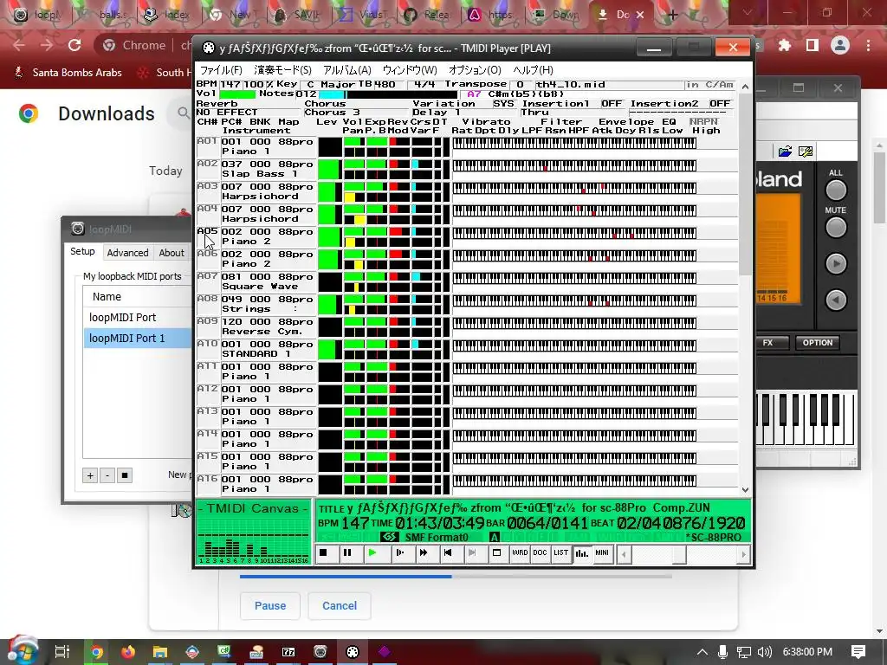Click the slow-play step button in TMIDI

[399, 553]
